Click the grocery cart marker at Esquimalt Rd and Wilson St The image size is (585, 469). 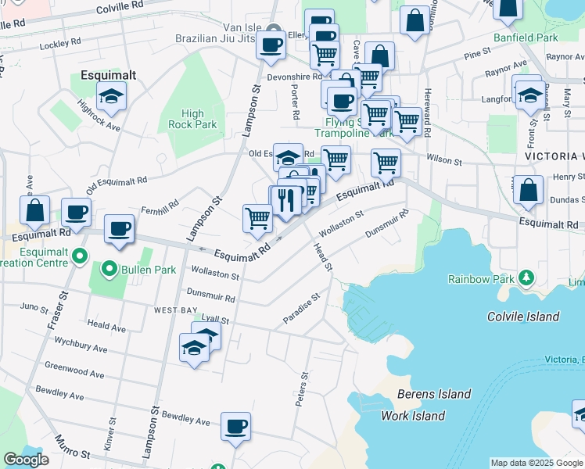pyautogui.click(x=386, y=166)
